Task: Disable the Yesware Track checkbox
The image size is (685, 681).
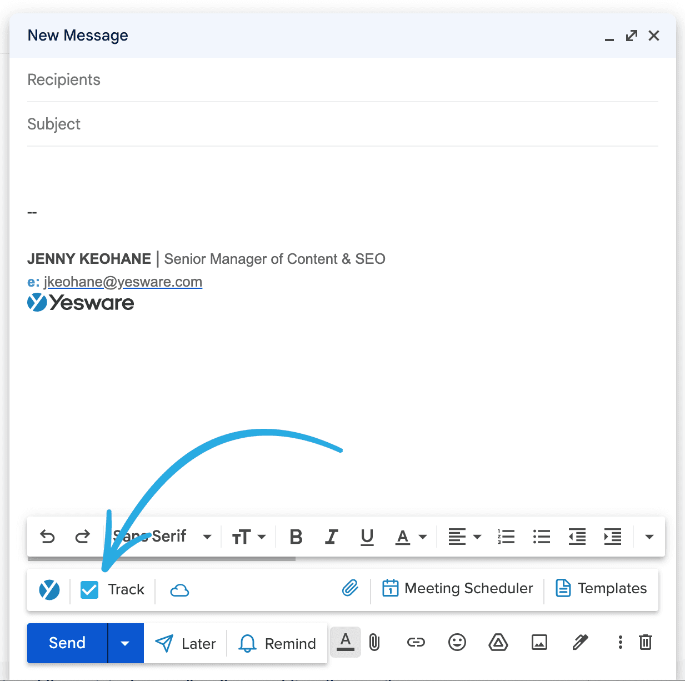Action: pyautogui.click(x=89, y=589)
